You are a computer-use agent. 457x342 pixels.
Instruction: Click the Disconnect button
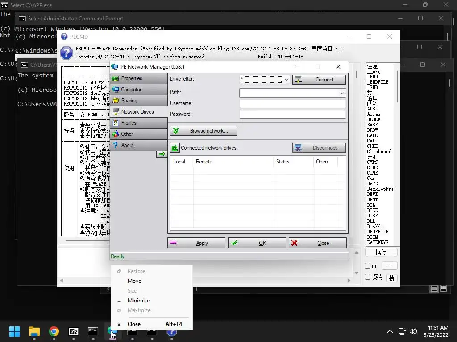319,148
